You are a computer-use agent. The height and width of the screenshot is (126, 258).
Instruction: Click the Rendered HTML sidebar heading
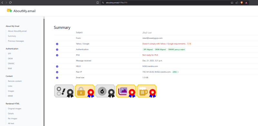(x=13, y=104)
